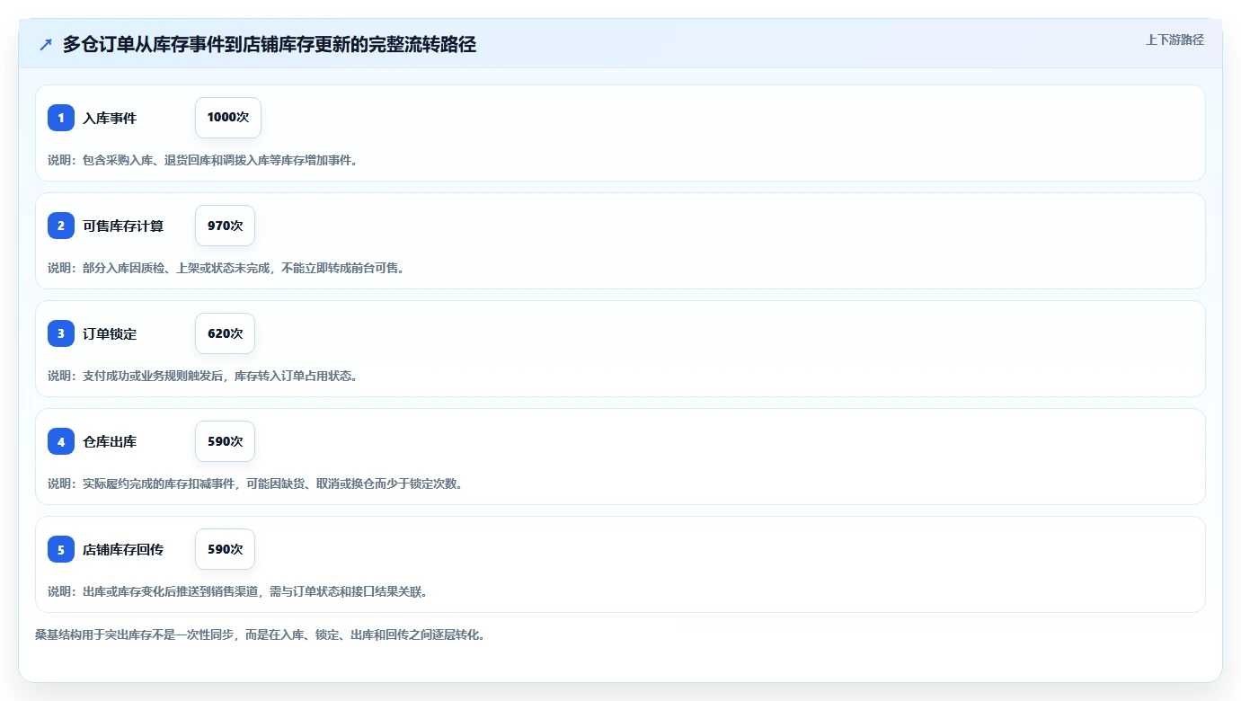Click the step 4 number badge

(x=61, y=441)
